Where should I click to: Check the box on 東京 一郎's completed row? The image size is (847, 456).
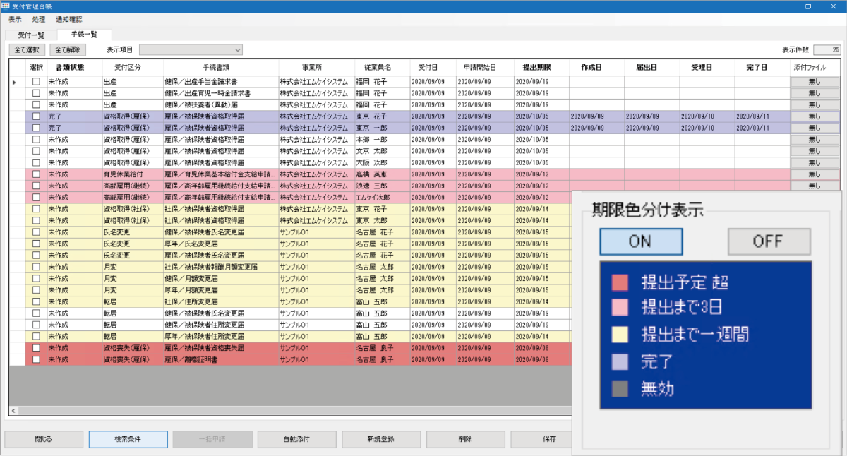(x=35, y=128)
